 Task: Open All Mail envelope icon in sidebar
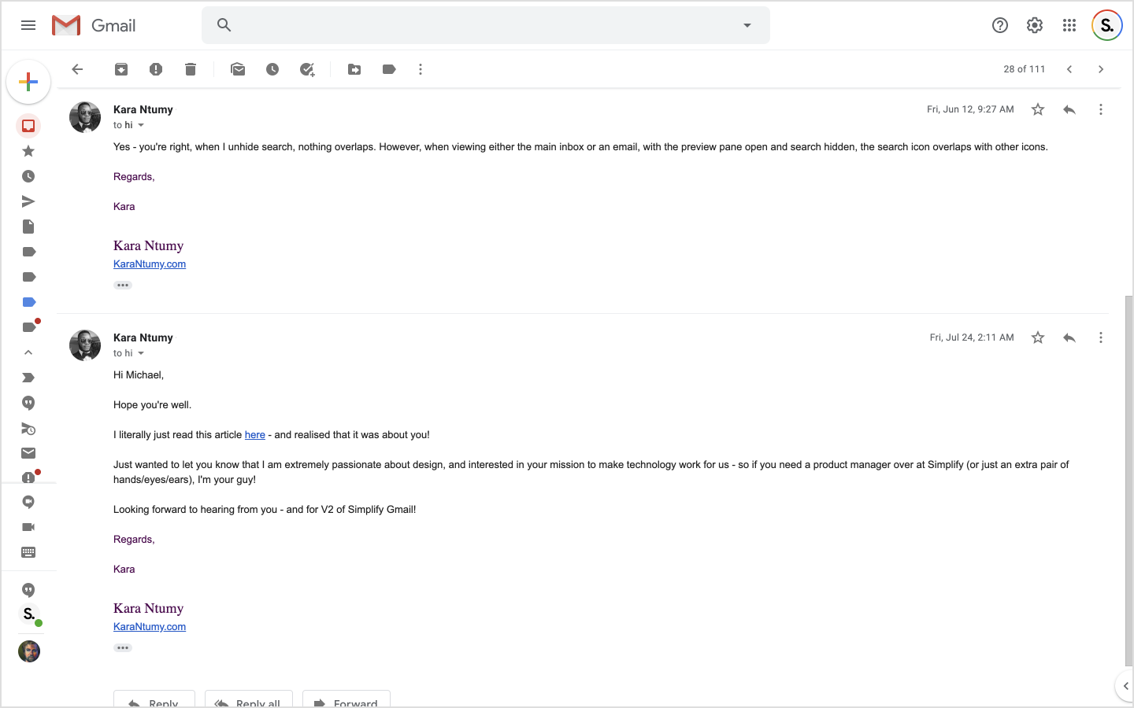(28, 453)
